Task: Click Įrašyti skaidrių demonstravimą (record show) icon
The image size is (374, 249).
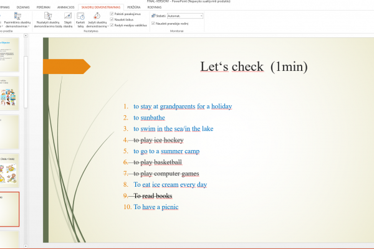Action: coord(97,16)
